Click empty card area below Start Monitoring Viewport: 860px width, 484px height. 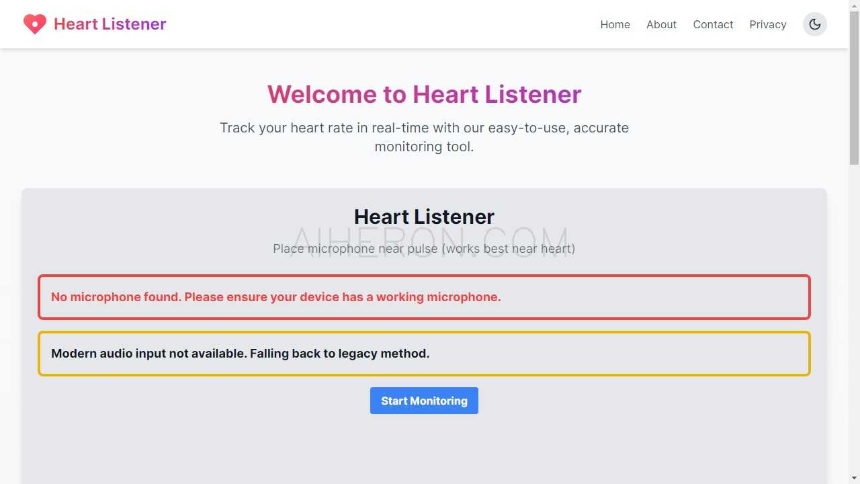coord(424,450)
